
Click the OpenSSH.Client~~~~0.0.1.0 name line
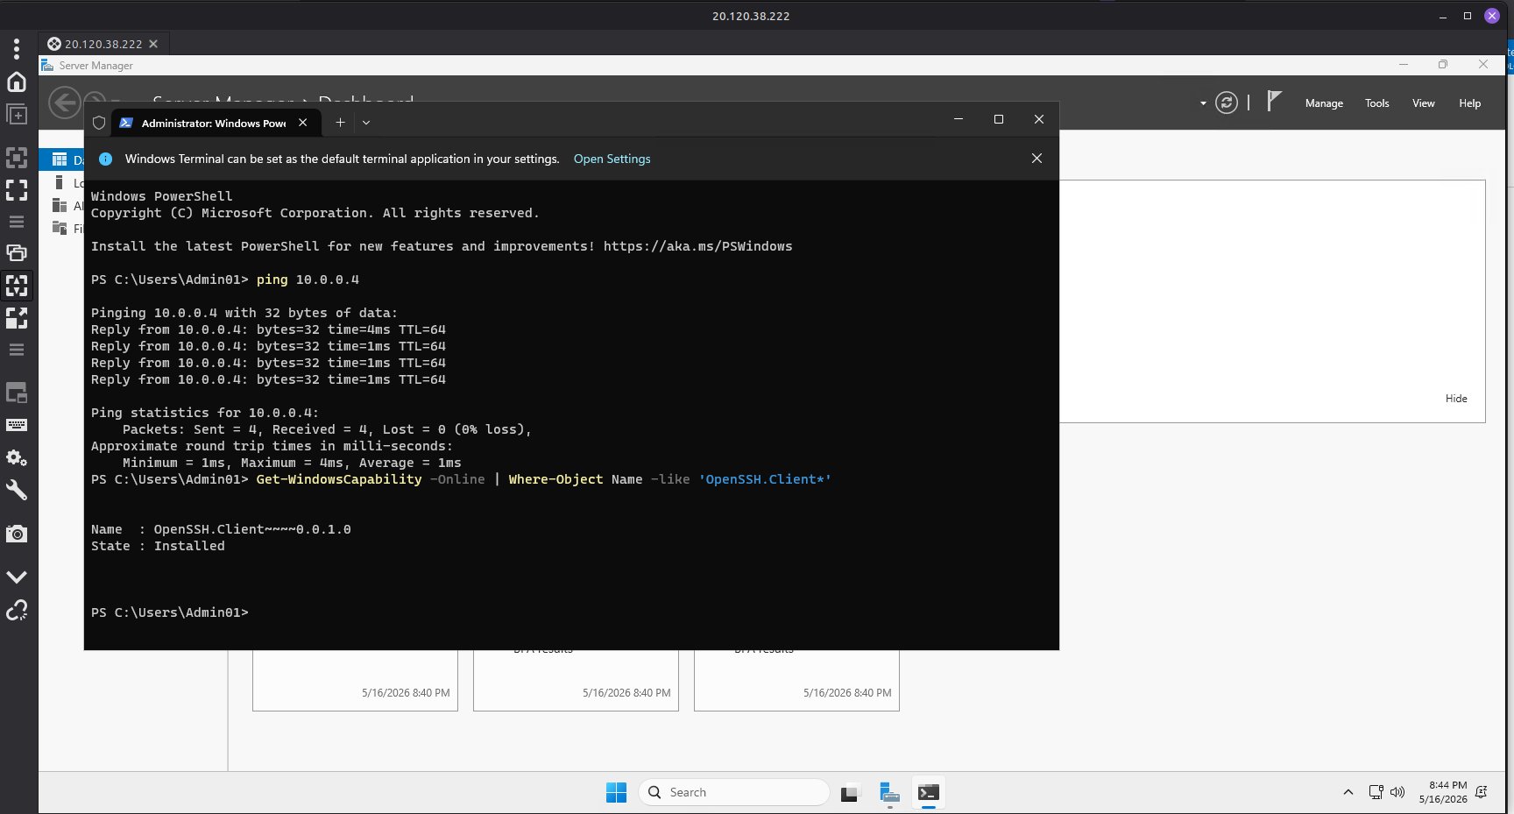(221, 529)
